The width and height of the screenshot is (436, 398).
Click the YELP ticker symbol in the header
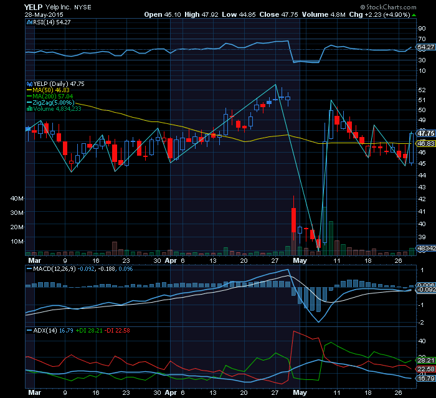pyautogui.click(x=33, y=7)
